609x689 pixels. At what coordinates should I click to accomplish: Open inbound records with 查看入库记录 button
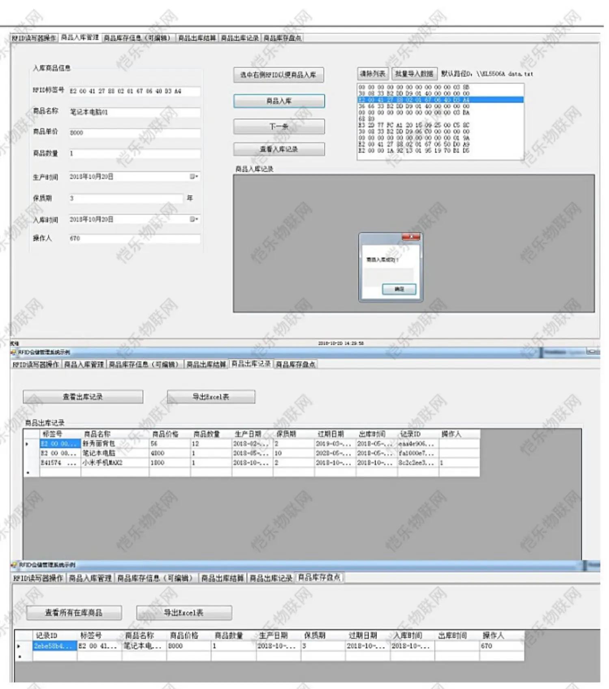click(x=279, y=149)
